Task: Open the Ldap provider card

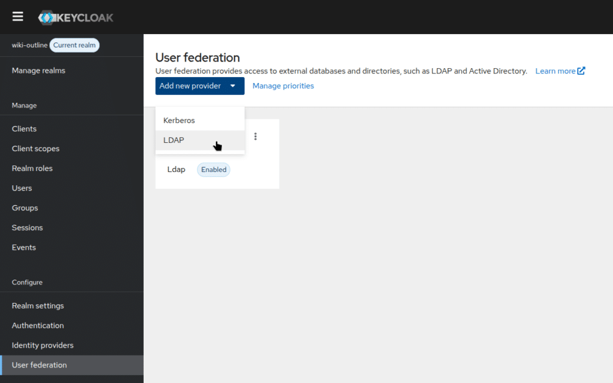Action: (176, 170)
